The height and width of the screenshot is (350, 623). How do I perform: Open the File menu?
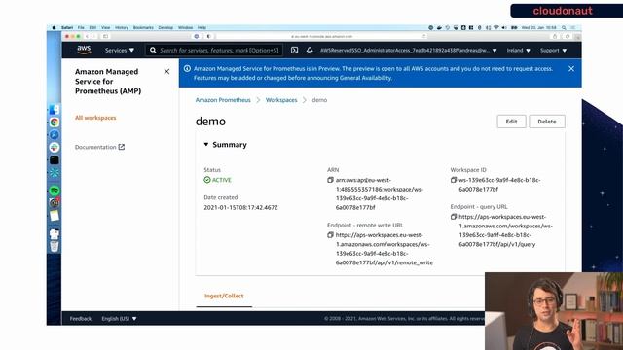[81, 28]
